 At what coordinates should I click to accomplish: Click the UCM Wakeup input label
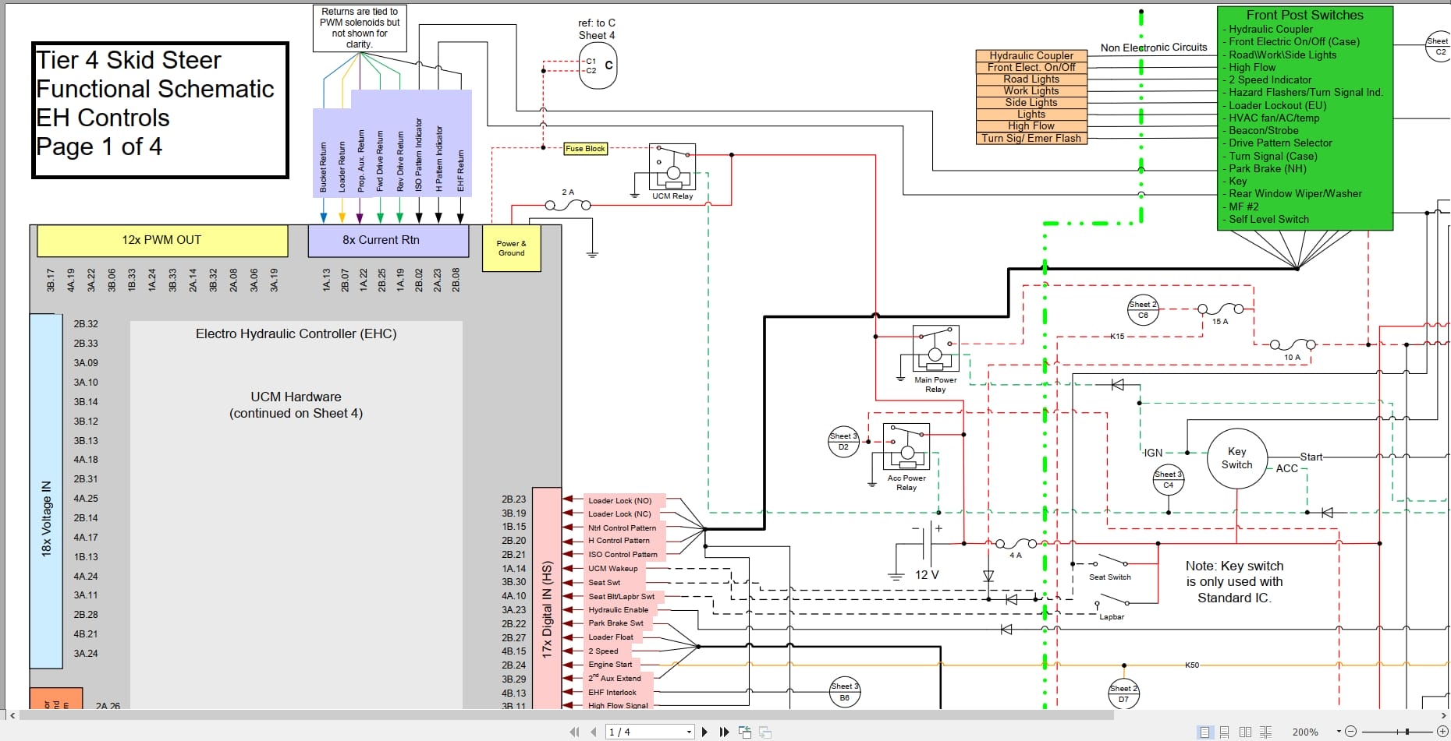tap(615, 569)
